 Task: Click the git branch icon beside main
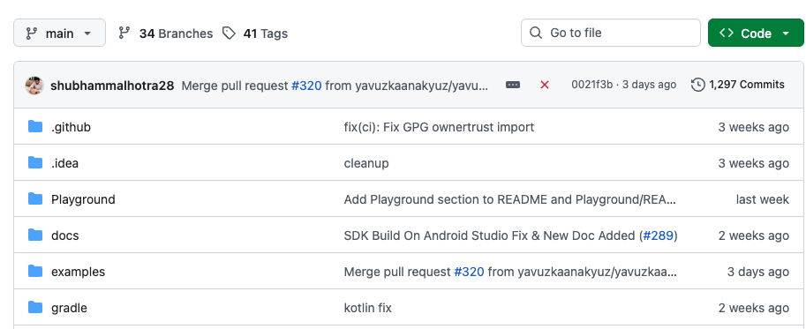(32, 34)
